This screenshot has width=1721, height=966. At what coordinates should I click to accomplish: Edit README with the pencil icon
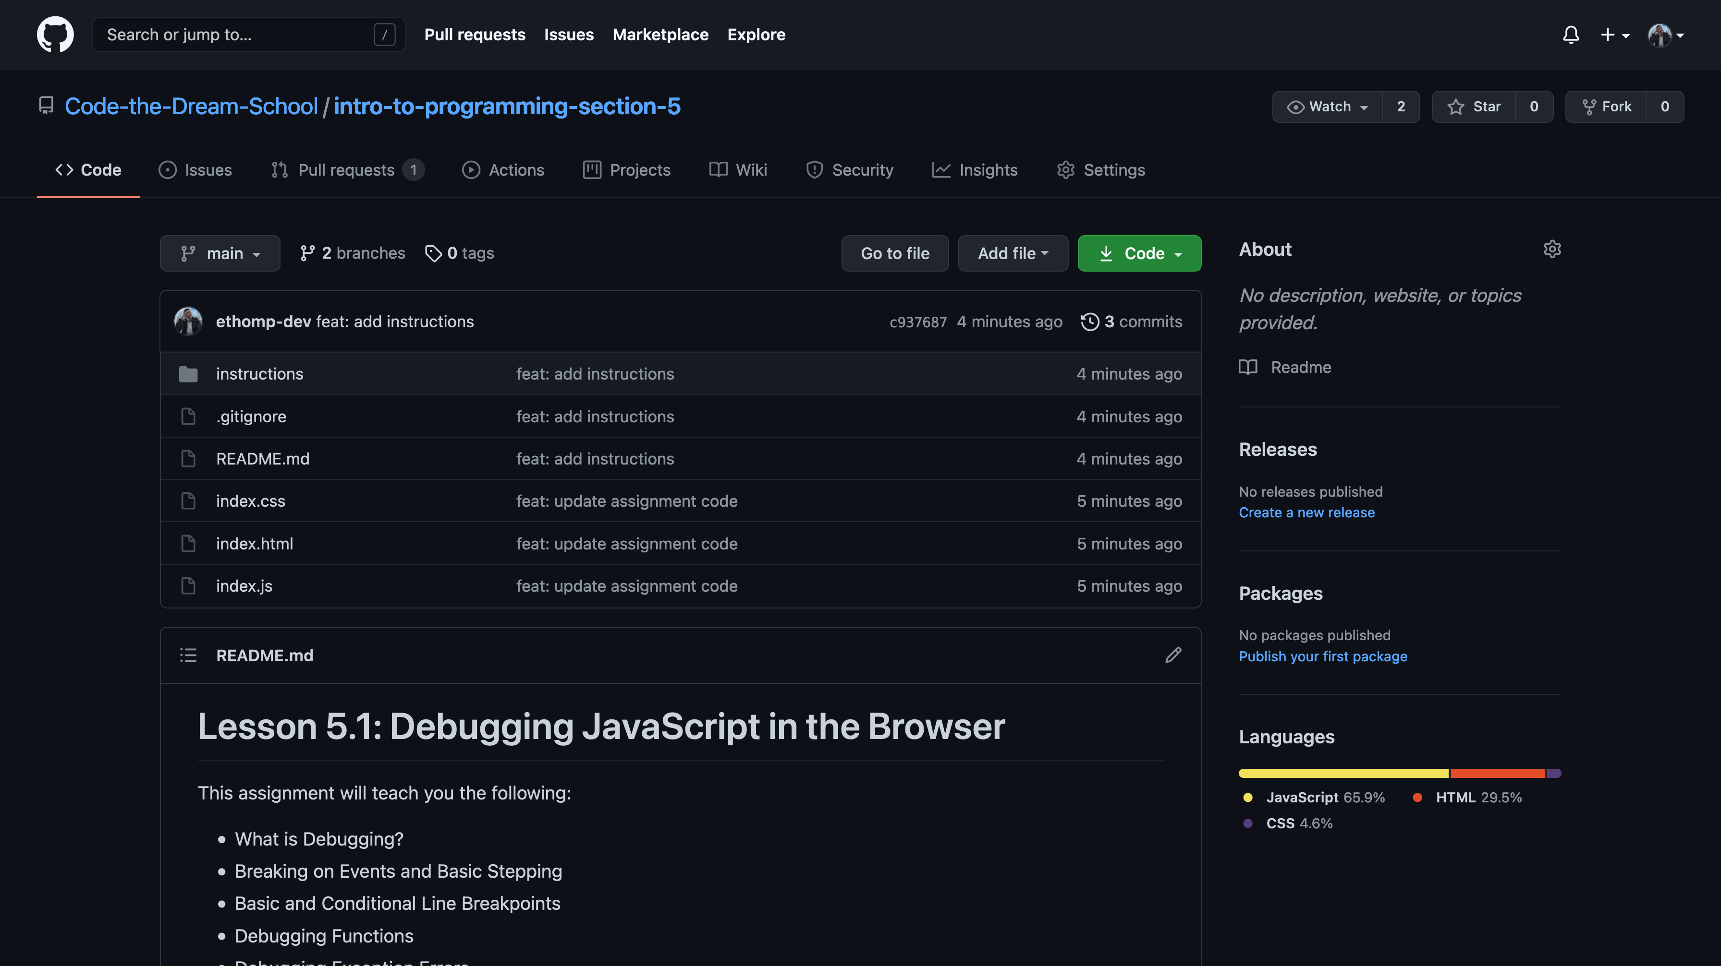[1173, 655]
